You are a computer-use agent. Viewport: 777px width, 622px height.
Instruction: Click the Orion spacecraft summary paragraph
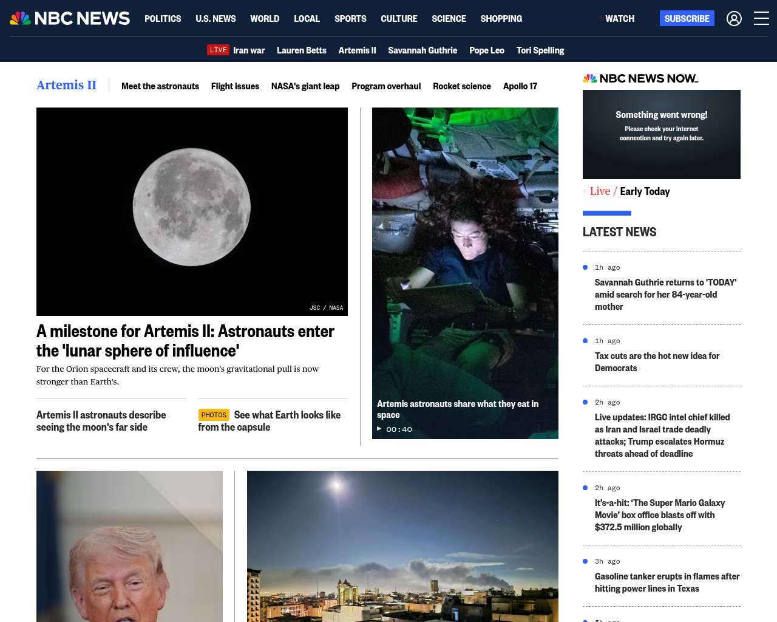point(178,375)
